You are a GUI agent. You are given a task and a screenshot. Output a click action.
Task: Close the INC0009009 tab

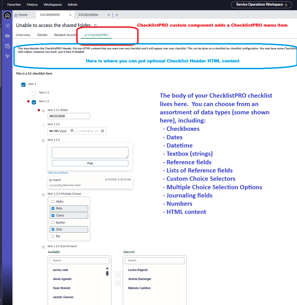coord(70,15)
